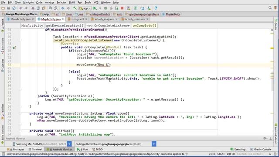
Task: Click the override gutter icon on line 69
Action: point(14,48)
